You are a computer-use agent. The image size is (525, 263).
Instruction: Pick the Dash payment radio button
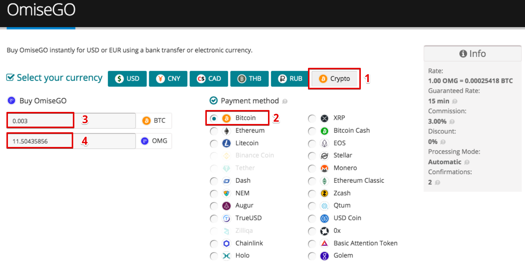214,181
